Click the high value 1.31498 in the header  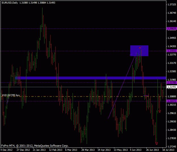(33, 3)
